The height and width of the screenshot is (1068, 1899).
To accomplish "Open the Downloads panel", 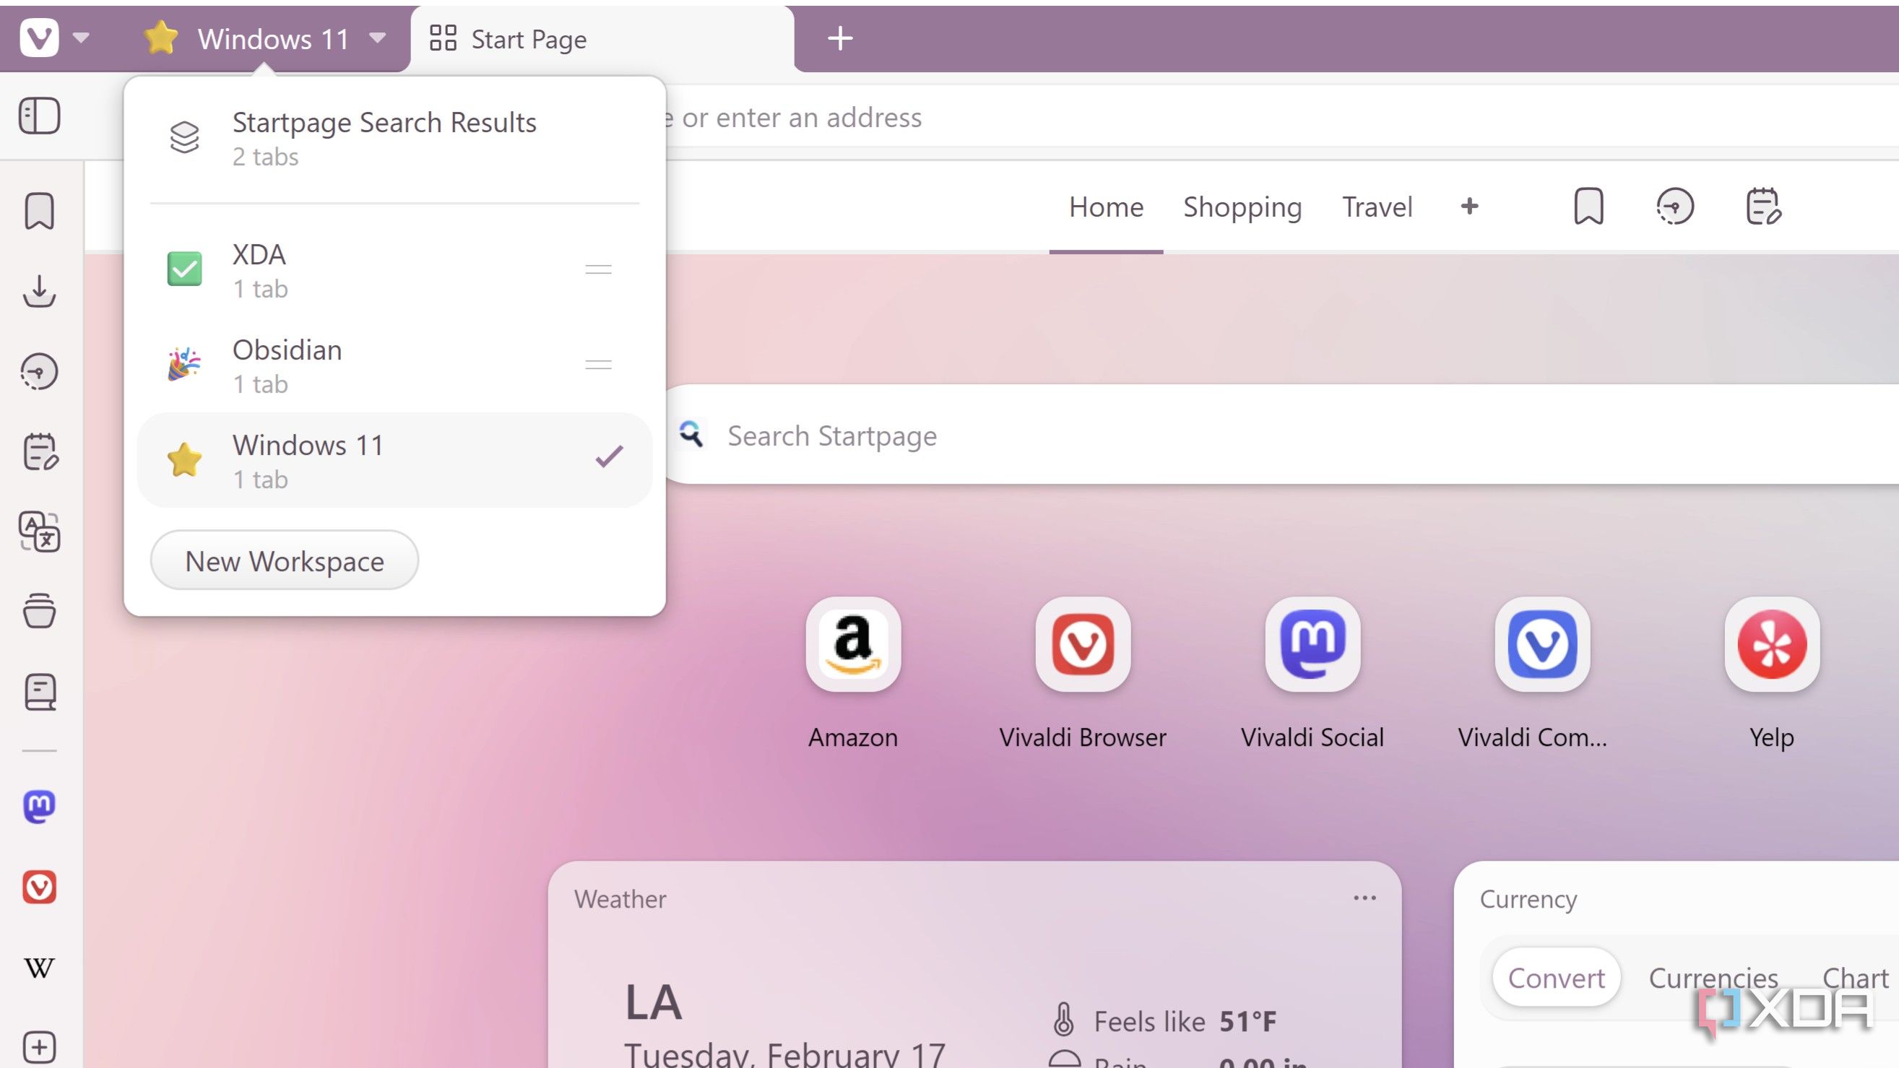I will click(x=39, y=291).
